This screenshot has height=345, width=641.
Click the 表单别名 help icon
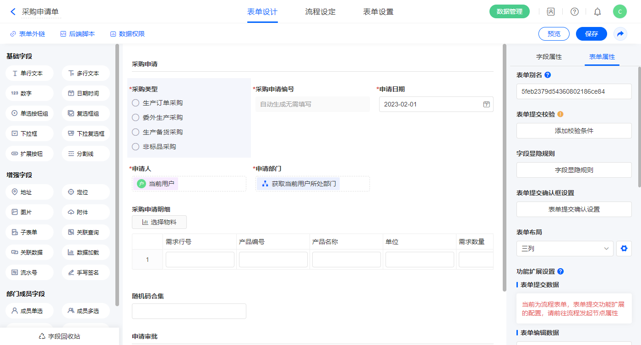[548, 75]
